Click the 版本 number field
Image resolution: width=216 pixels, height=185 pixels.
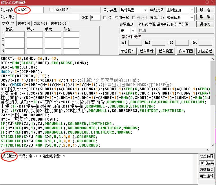[x=95, y=18]
